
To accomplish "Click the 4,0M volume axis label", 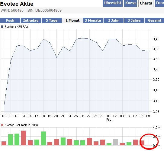I will [x=156, y=128].
